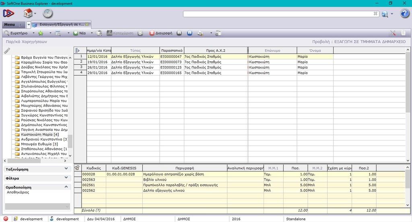This screenshot has height=222, width=412.
Task: Sort by Παραστατικό column header
Action: 172,50
